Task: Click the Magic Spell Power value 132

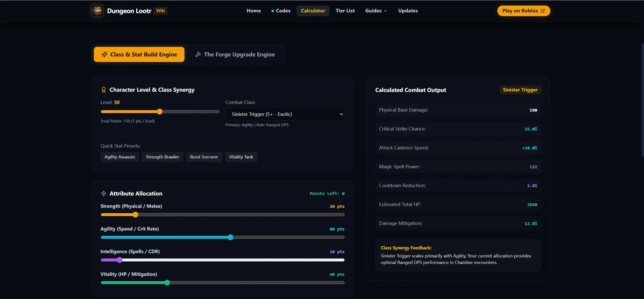Action: pos(533,167)
